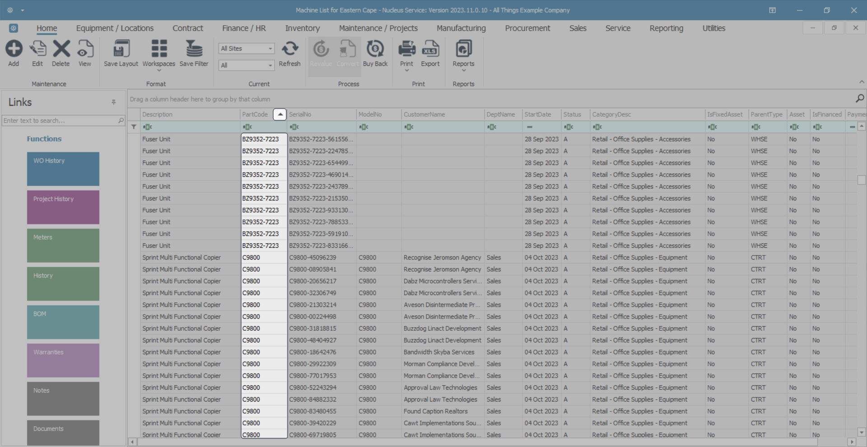Sort by the StartDate column header
This screenshot has width=867, height=447.
coord(541,114)
